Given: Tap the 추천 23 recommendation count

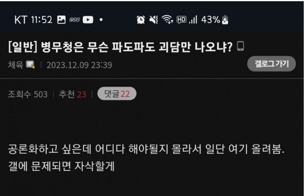Looking at the screenshot, I should (73, 94).
